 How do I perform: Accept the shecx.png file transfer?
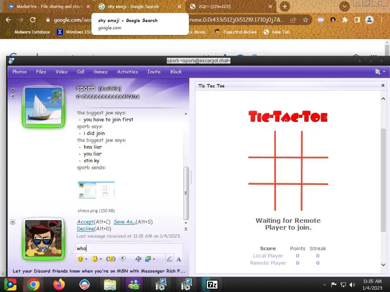click(85, 222)
